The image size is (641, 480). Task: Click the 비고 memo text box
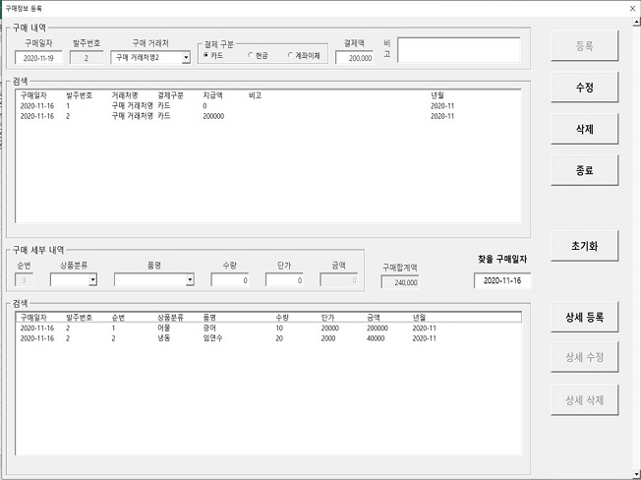pyautogui.click(x=458, y=50)
